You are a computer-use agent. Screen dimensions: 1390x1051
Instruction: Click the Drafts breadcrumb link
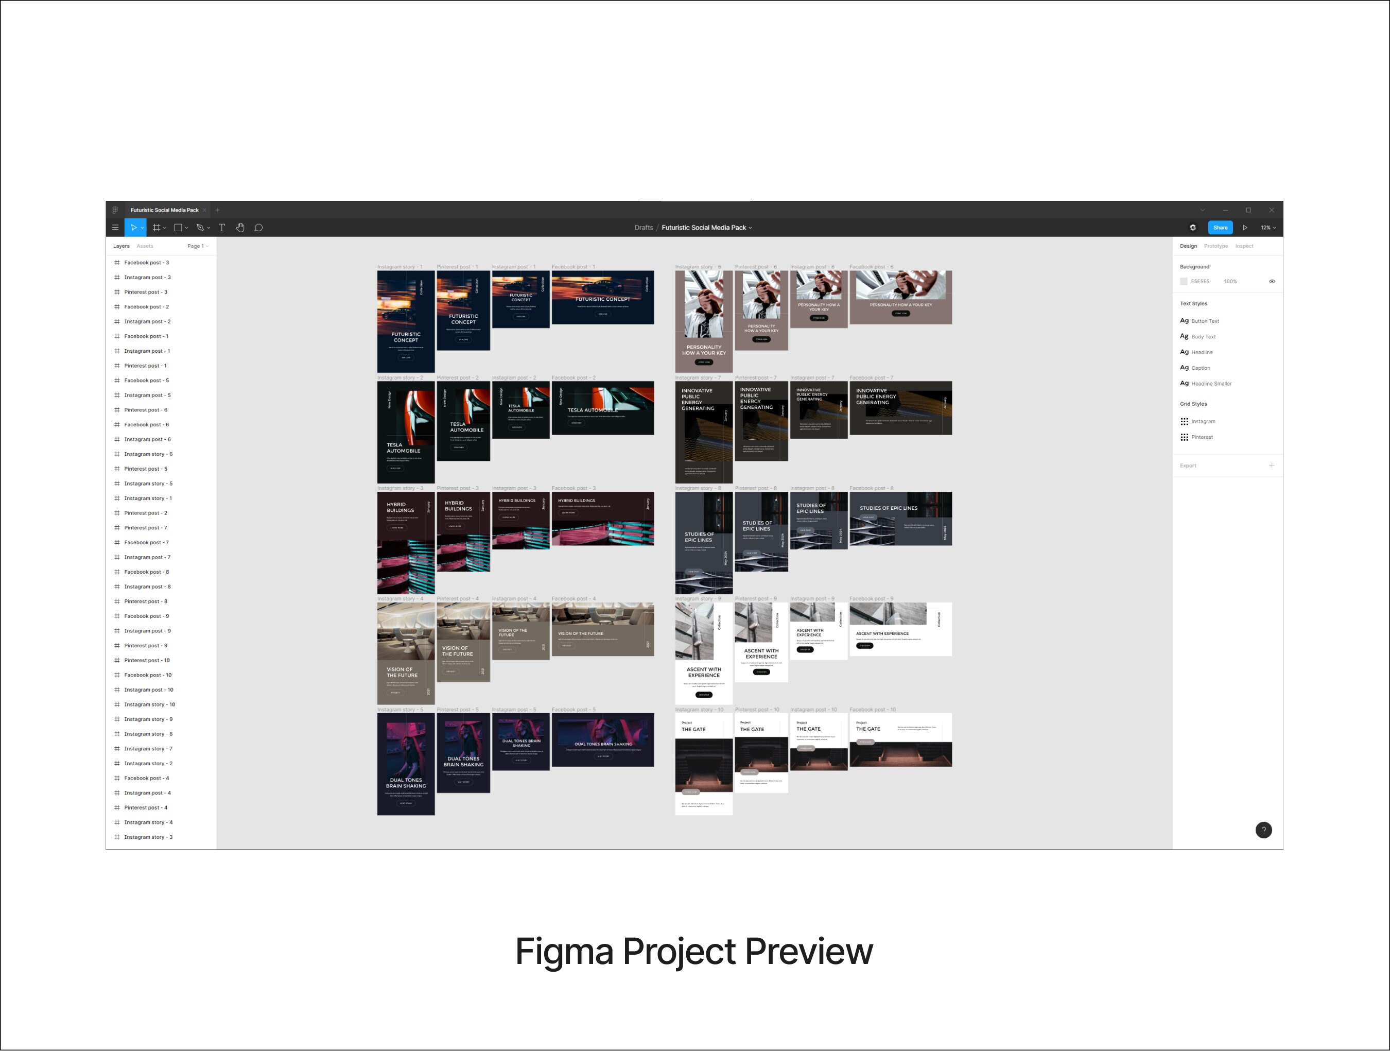tap(644, 228)
